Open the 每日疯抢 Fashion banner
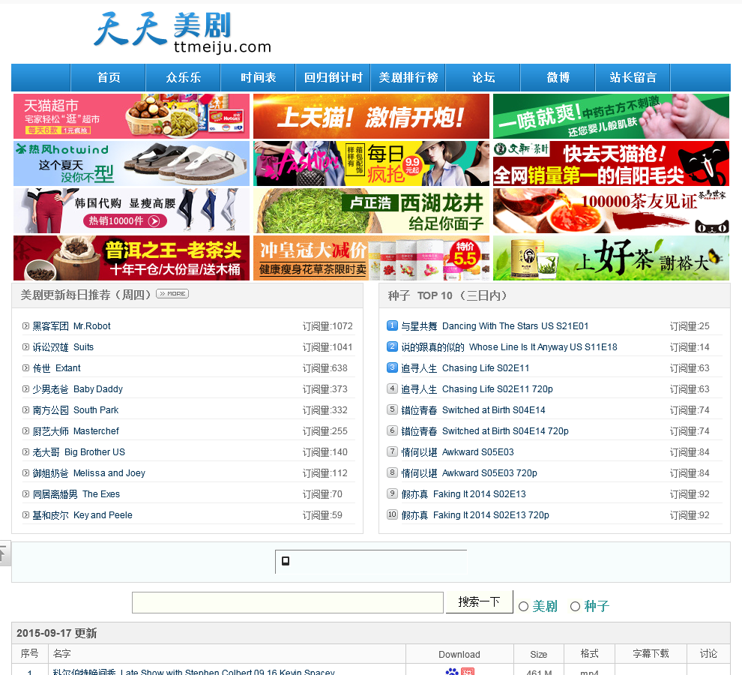Viewport: 742px width, 675px height. coord(371,163)
